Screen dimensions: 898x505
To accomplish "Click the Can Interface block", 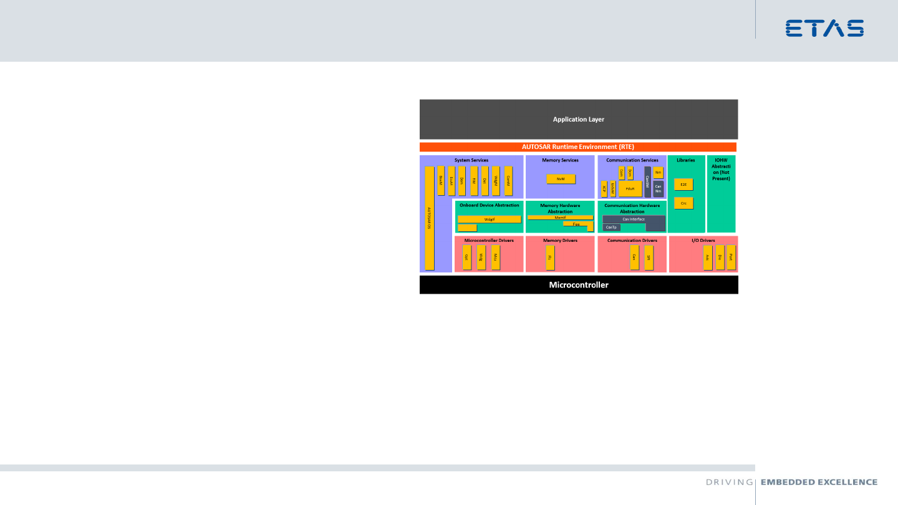I will click(x=634, y=219).
